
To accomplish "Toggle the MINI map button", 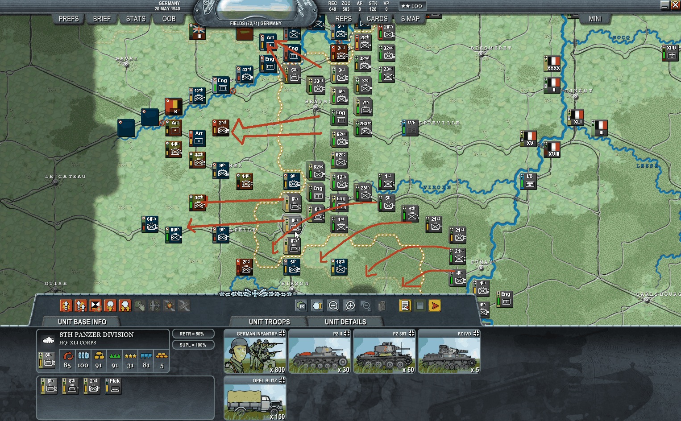I will 595,19.
